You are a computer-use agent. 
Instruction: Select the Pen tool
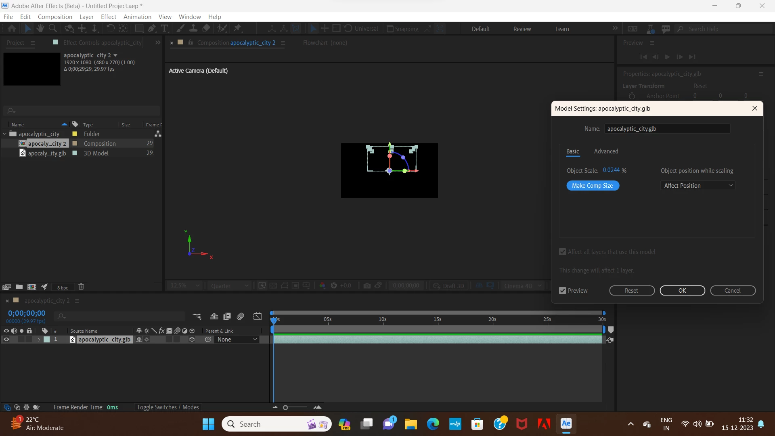pyautogui.click(x=151, y=28)
